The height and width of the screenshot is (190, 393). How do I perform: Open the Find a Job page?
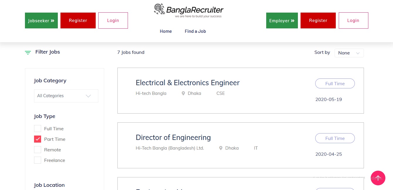tap(195, 31)
